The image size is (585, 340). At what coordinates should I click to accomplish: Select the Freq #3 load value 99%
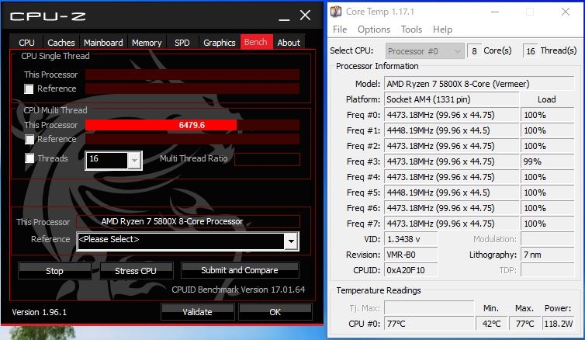547,161
